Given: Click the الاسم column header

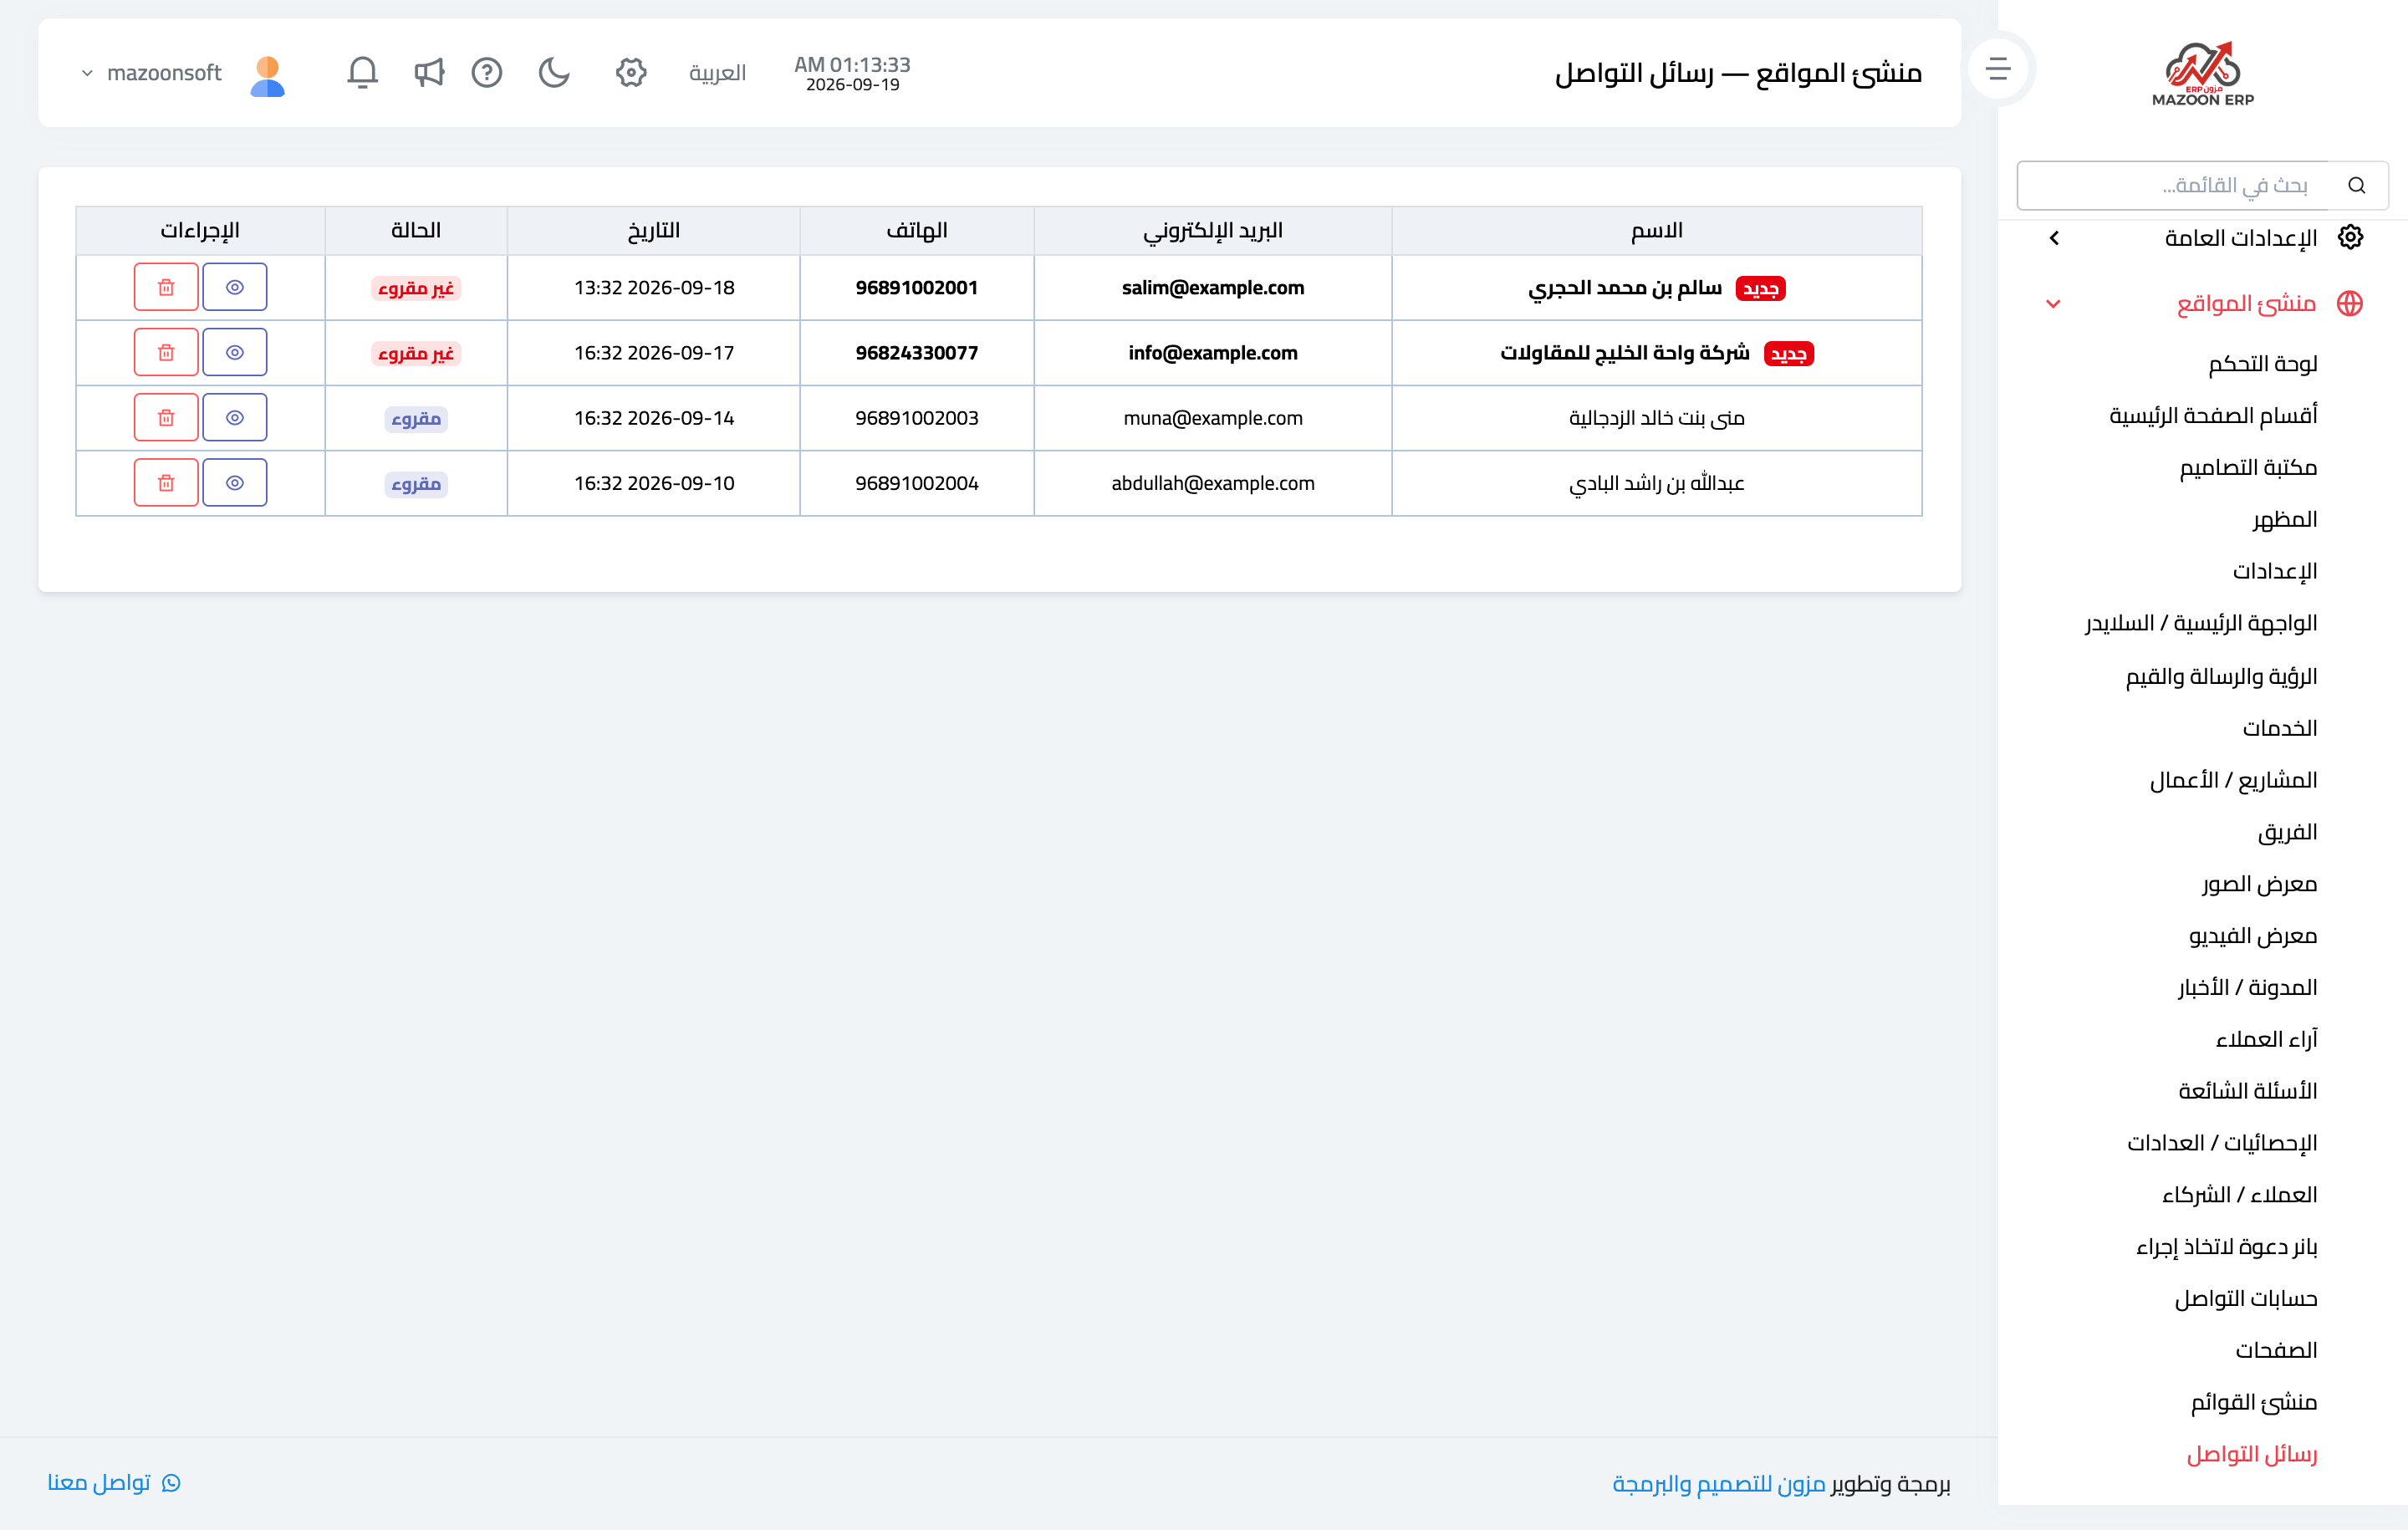Looking at the screenshot, I should click(1657, 230).
